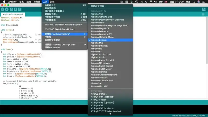208x117 pixels.
Task: Click the Bluetooth menu bar icon
Action: pos(142,2)
